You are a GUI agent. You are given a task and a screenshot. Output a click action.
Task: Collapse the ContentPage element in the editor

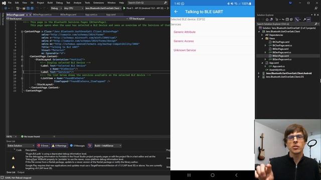coord(22,31)
